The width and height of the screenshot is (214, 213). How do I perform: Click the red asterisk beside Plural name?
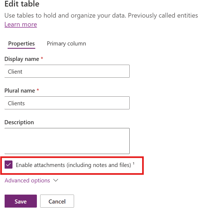tap(38, 90)
